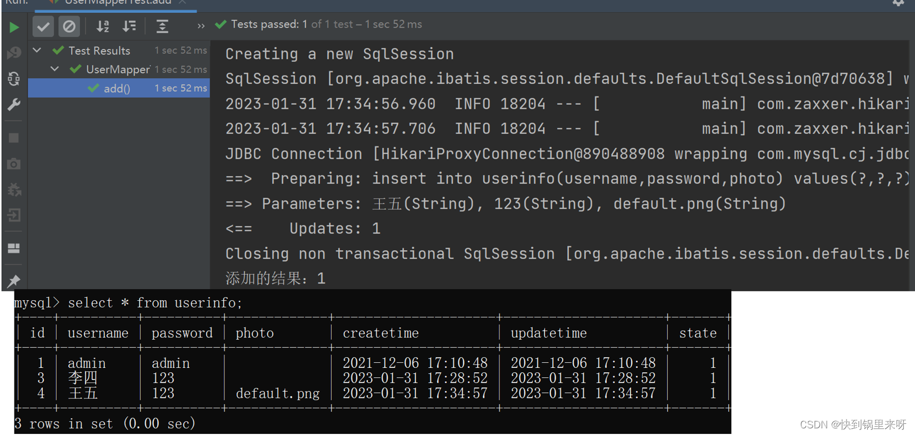Image resolution: width=915 pixels, height=435 pixels.
Task: Click the layout icon in sidebar
Action: click(14, 248)
